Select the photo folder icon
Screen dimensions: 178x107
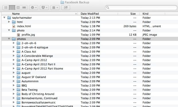14,30
